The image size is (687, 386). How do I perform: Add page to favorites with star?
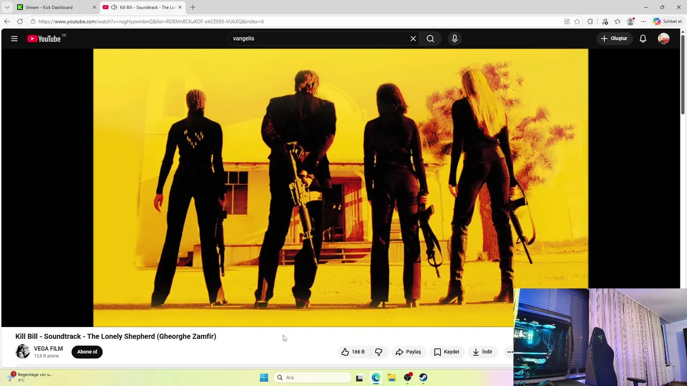(x=577, y=21)
